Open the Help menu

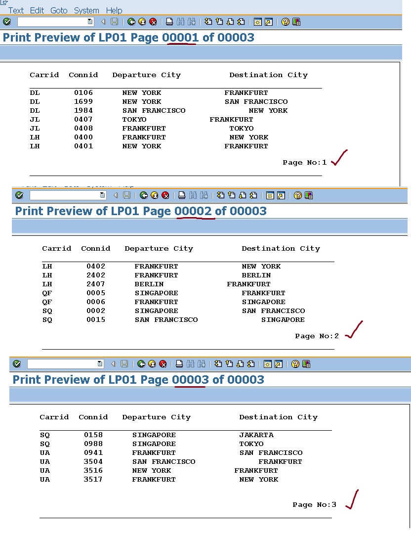114,10
